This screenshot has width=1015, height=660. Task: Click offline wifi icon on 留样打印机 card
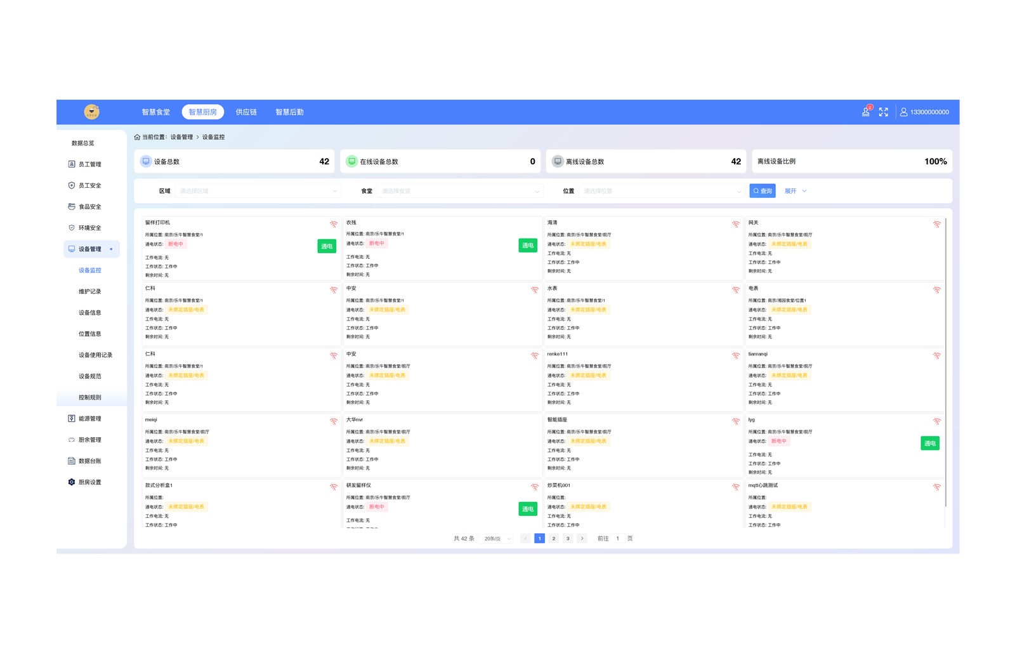[x=334, y=224]
